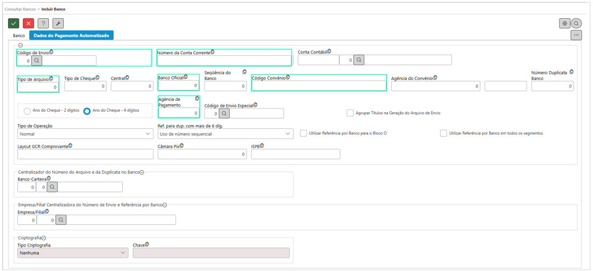Collapse the main section with the top minus icon
Screen dimensions: 593x271
click(x=20, y=45)
